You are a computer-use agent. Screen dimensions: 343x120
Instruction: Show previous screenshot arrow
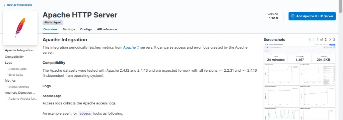pyautogui.click(x=314, y=40)
